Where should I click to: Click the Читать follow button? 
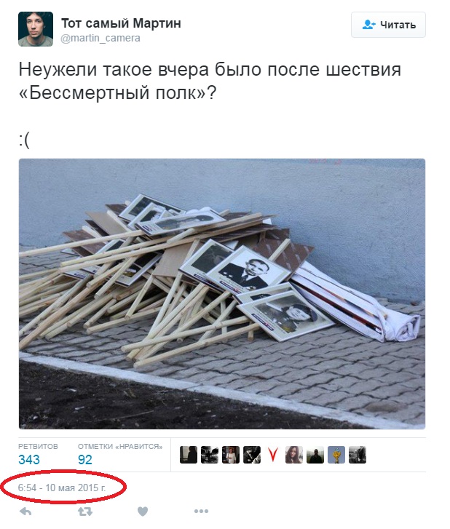[388, 25]
